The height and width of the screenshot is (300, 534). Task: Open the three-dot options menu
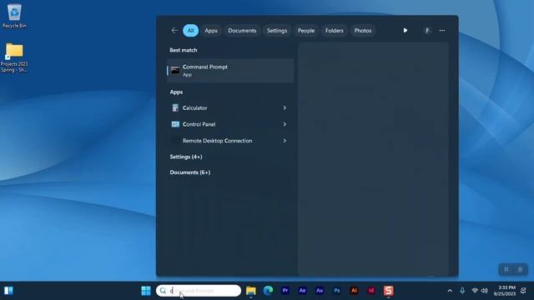(x=442, y=31)
